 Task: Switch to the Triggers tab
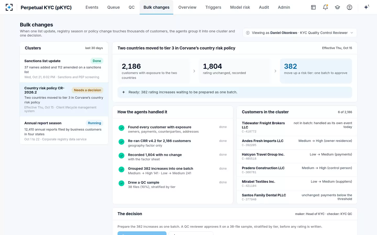[213, 7]
